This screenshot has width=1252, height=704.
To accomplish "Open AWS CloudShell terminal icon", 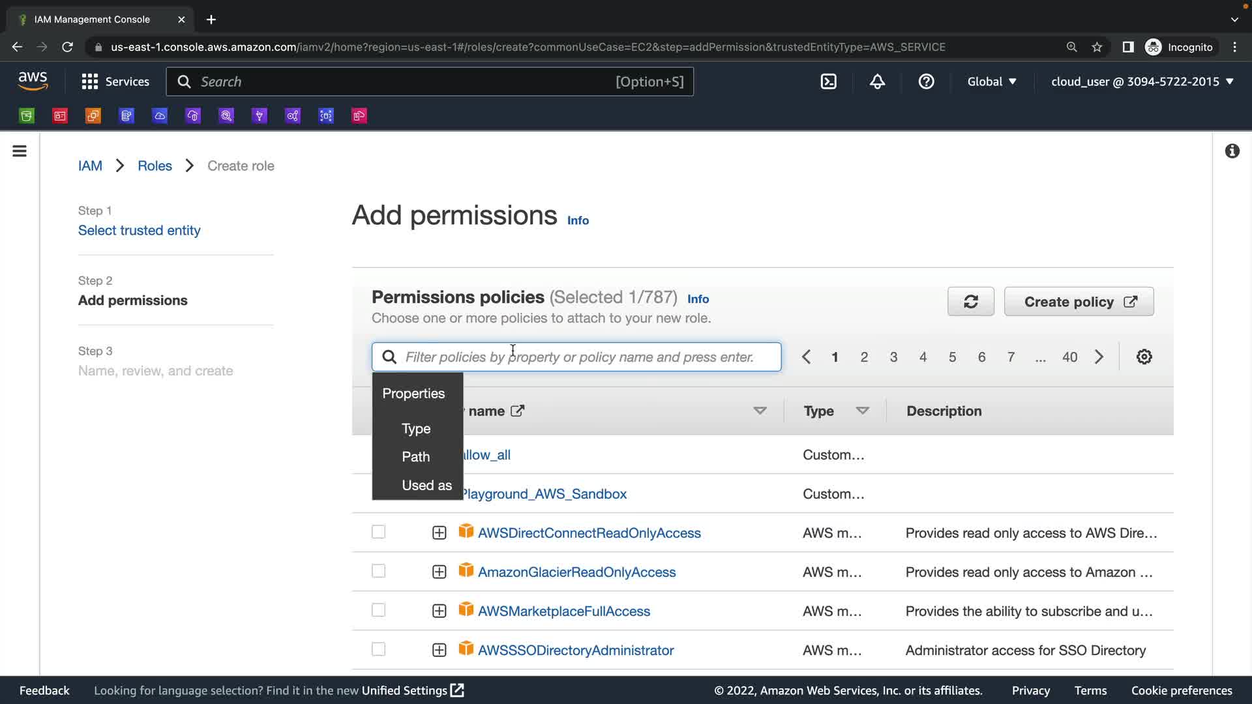I will tap(828, 81).
